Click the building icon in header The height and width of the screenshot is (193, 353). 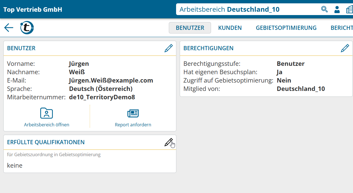point(349,9)
